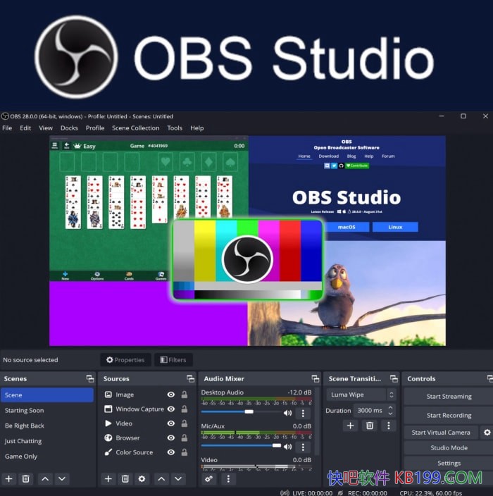Decrease transition duration stepper
Image resolution: width=493 pixels, height=496 pixels.
391,414
